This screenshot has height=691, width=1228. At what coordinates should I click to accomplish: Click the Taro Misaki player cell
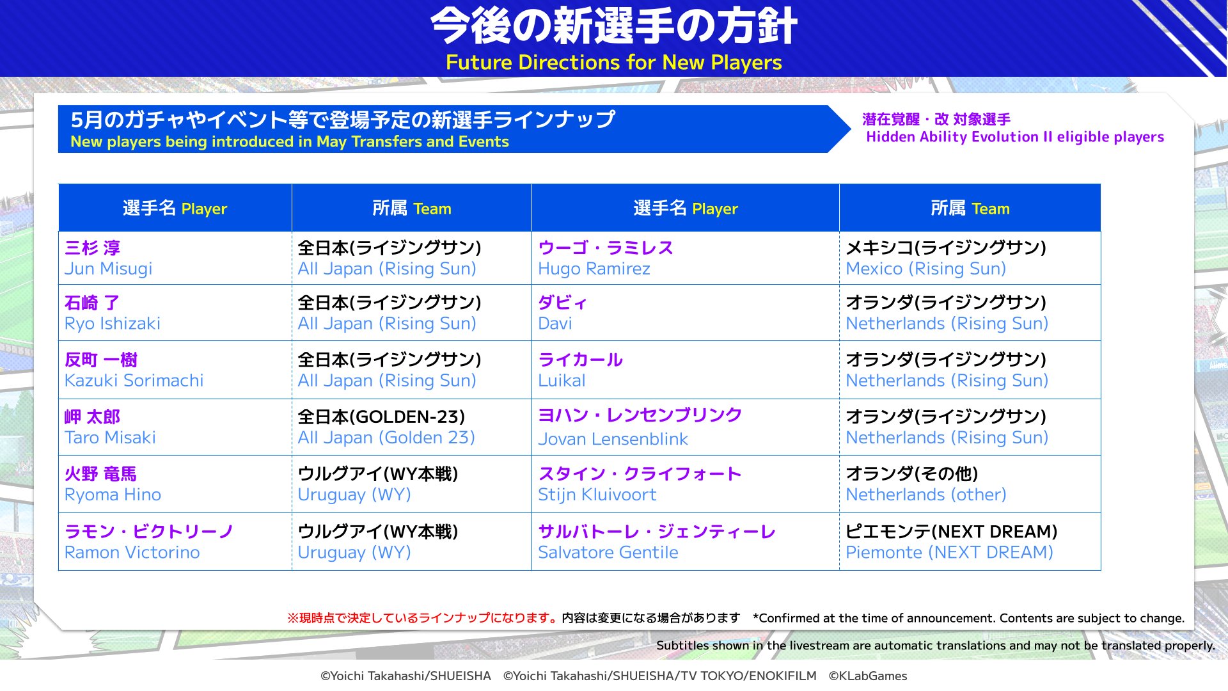pyautogui.click(x=175, y=427)
